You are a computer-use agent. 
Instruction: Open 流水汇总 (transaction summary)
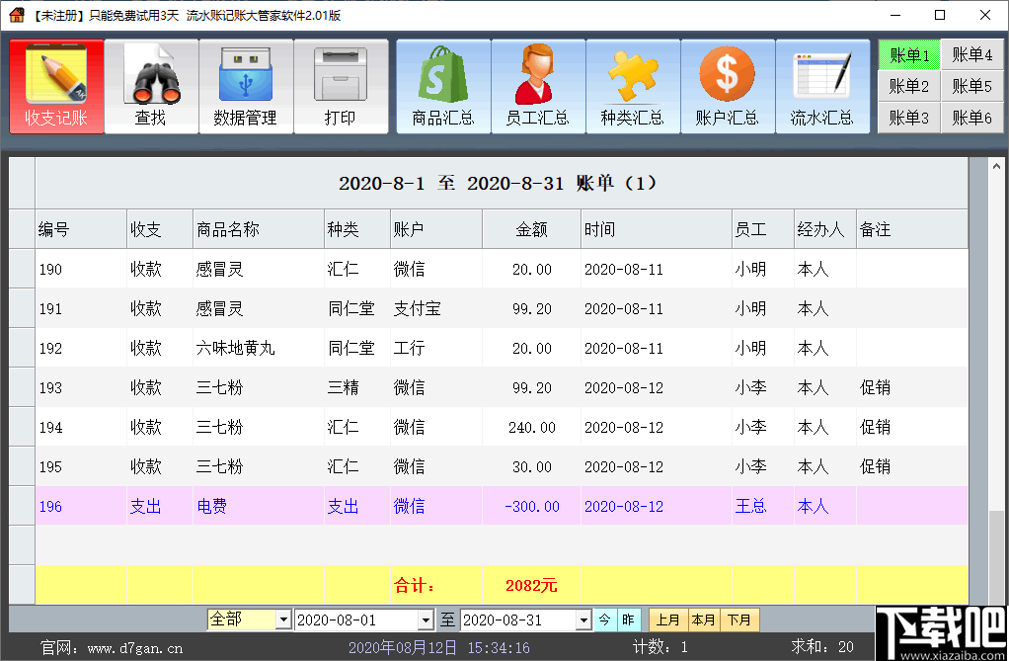822,86
